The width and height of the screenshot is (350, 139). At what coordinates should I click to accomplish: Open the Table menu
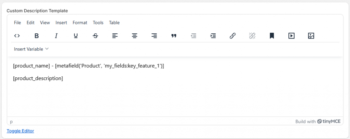114,22
